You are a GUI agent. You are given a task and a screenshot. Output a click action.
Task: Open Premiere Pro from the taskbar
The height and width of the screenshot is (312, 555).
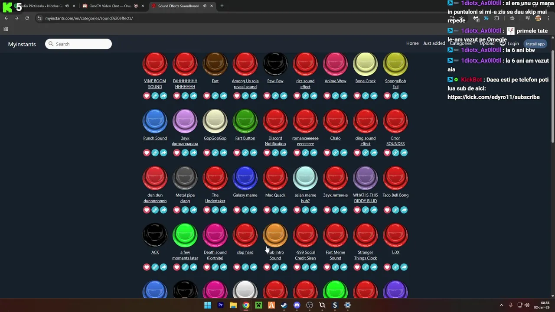click(x=220, y=305)
